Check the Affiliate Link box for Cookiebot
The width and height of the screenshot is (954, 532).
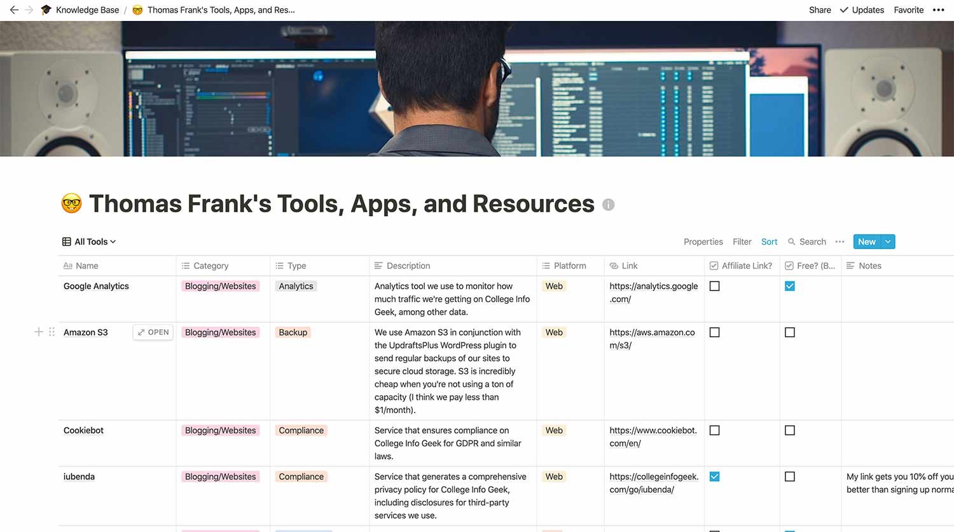pyautogui.click(x=714, y=430)
